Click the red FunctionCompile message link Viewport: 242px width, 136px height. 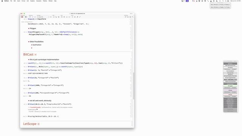click(36, 107)
